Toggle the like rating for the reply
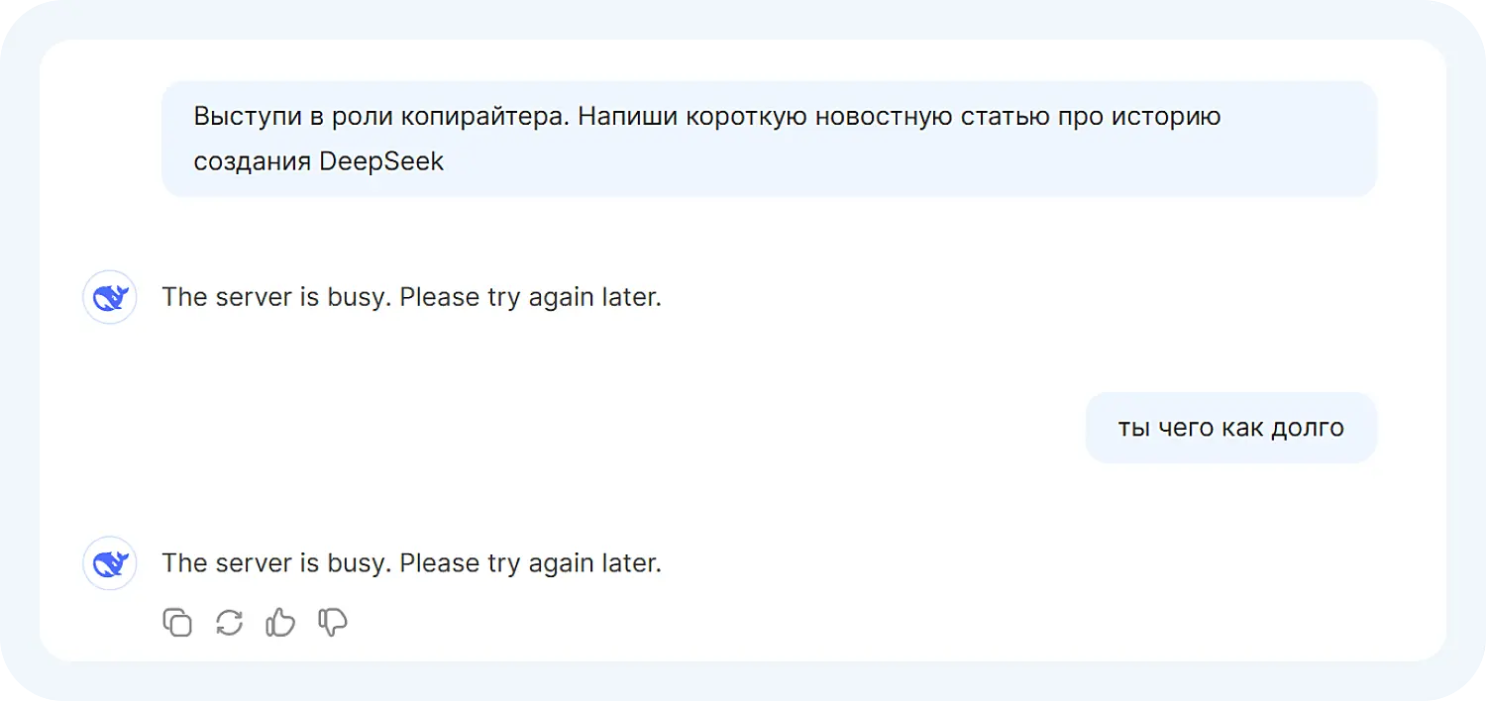The width and height of the screenshot is (1486, 701). 279,623
